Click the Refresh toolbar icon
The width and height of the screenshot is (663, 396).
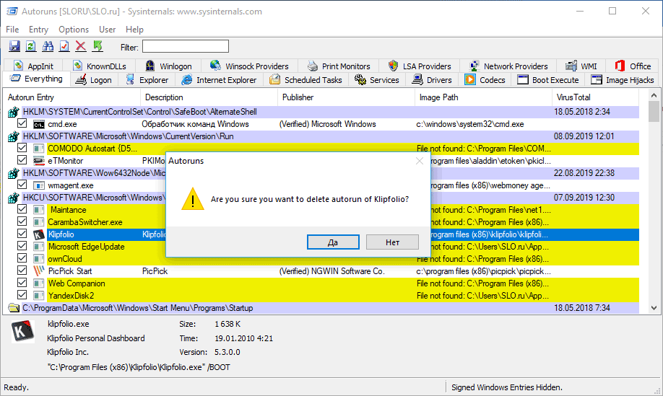(31, 46)
